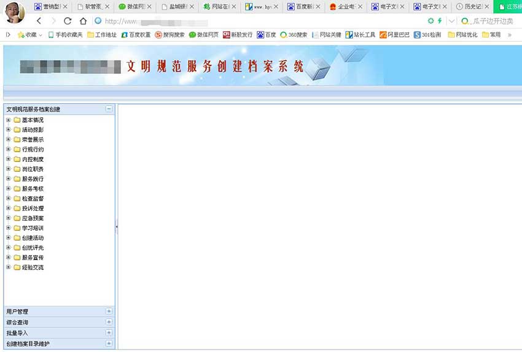Screen dimensions: 522x352
Task: Click the folder icon beside 荣誉展示
Action: point(17,140)
